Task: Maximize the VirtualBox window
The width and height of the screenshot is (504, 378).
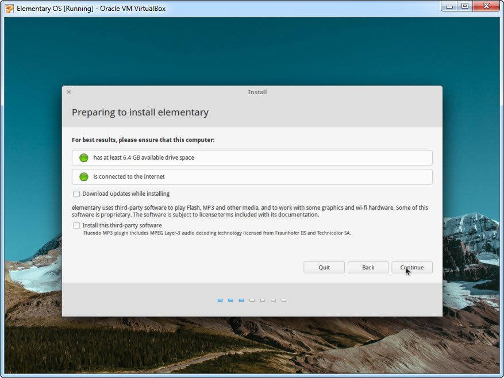Action: point(465,6)
